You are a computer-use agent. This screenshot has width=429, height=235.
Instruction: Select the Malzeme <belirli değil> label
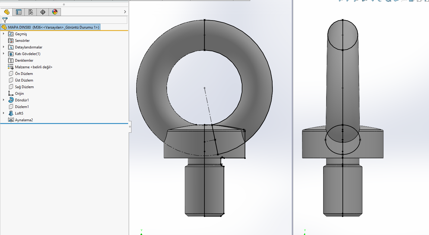coord(34,67)
